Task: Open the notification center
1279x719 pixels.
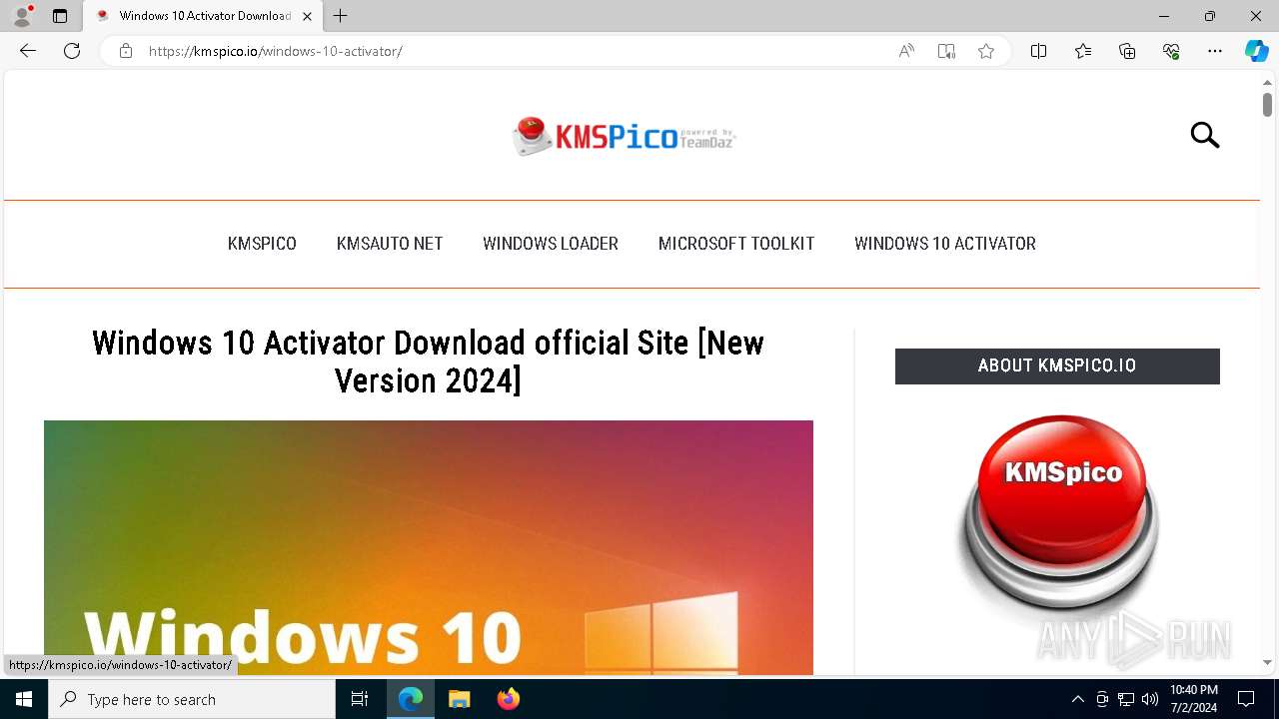Action: point(1246,699)
